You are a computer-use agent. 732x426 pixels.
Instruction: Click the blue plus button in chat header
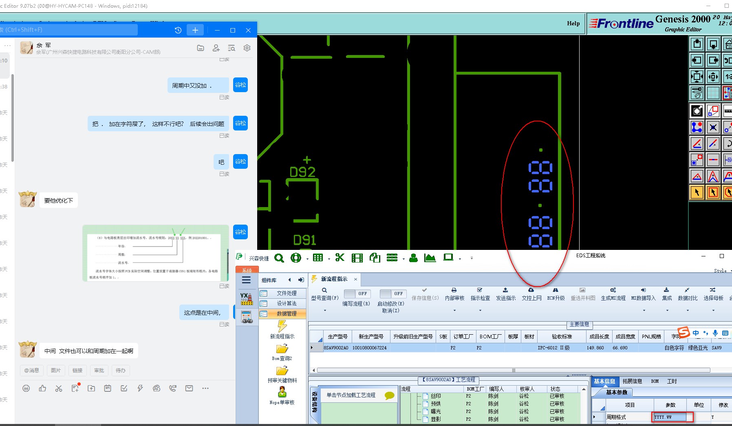coord(195,30)
